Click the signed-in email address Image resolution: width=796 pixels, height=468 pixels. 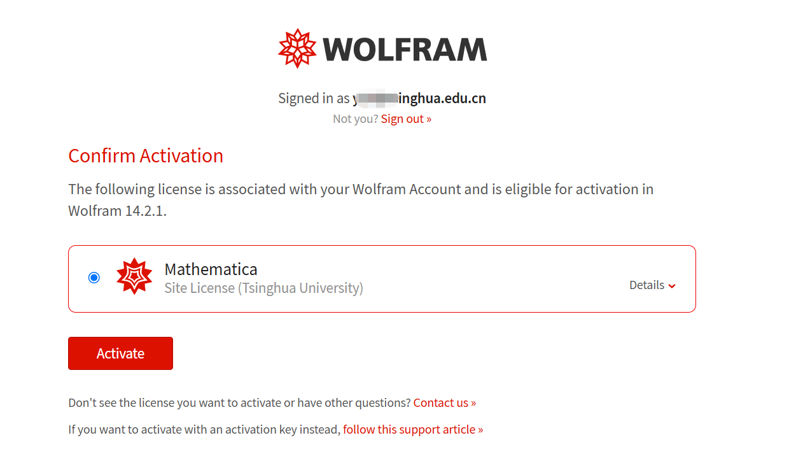420,99
